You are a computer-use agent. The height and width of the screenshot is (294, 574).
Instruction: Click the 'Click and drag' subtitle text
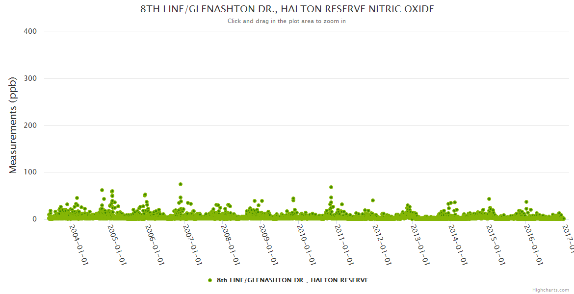tap(287, 21)
